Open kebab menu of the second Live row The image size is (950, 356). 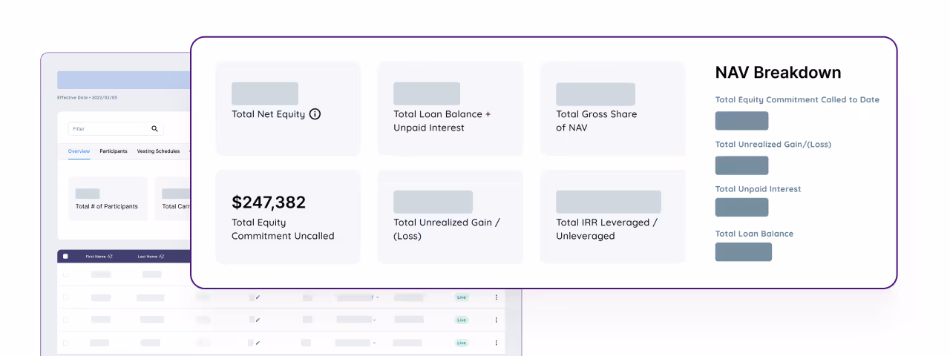[x=497, y=320]
